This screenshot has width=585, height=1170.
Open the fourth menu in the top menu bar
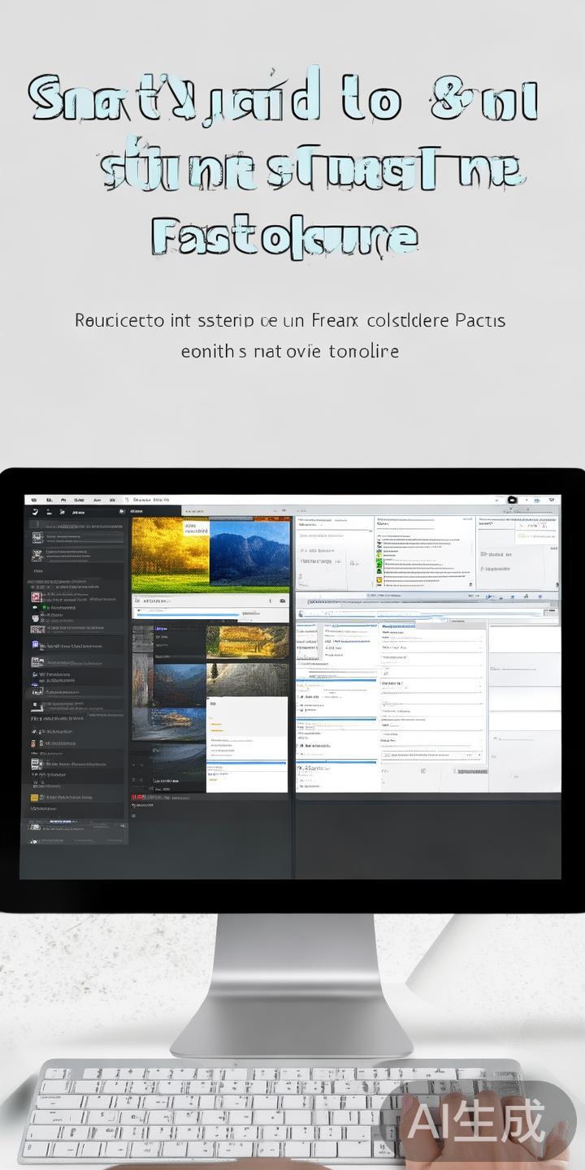point(97,500)
